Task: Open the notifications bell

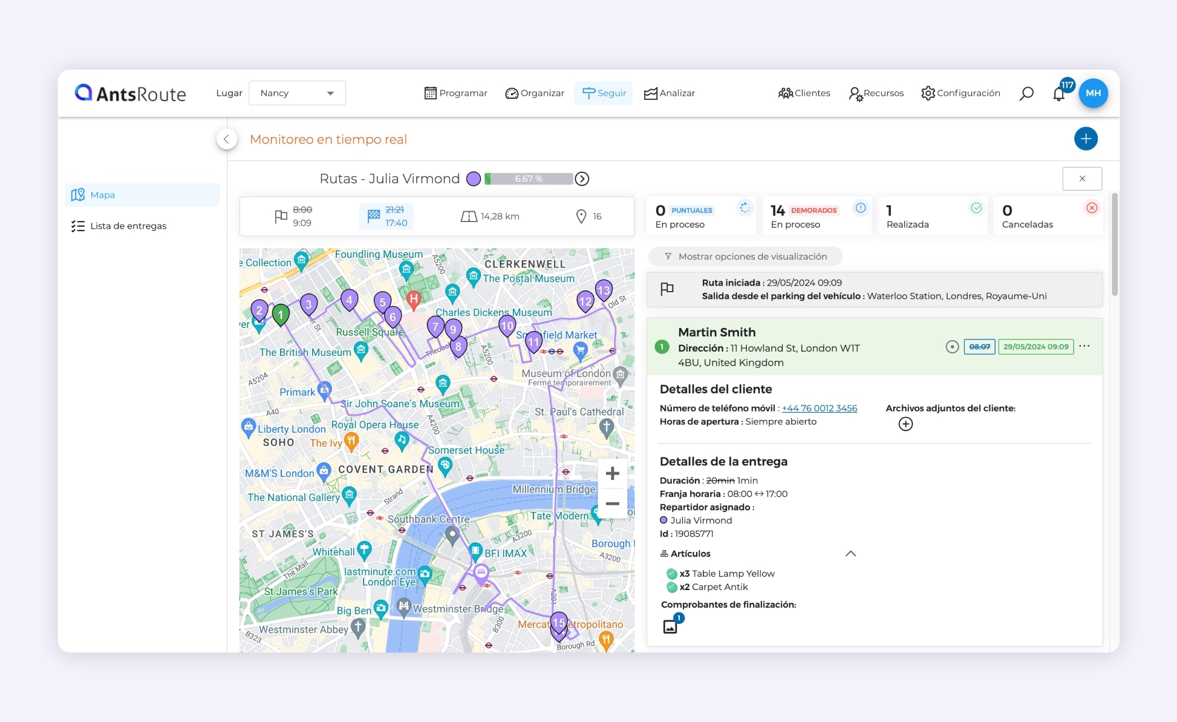Action: 1058,94
